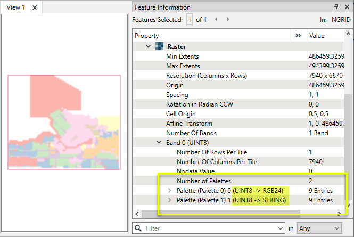Click the raster preview image in View 1
This screenshot has height=237, width=354.
click(64, 122)
